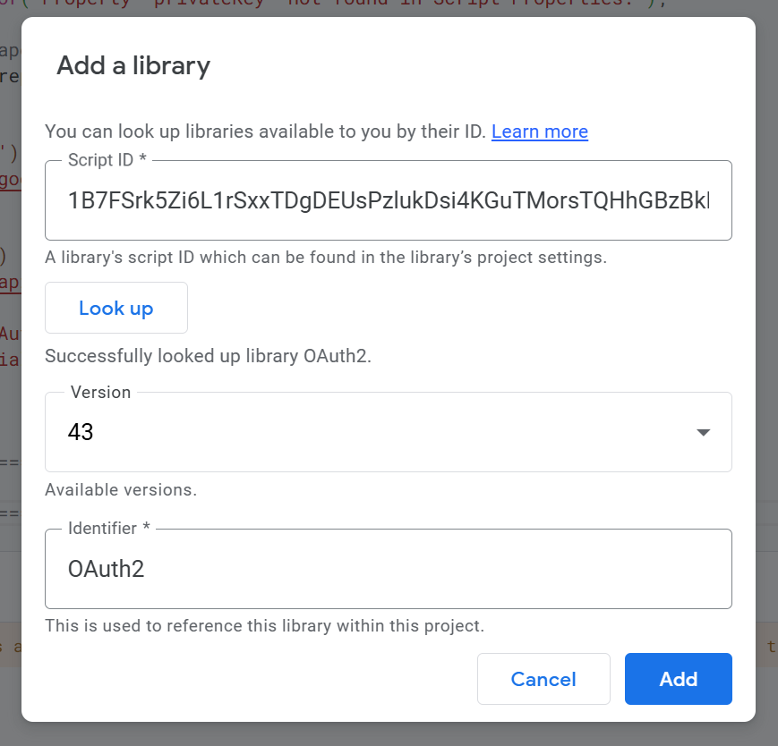Click the Script ID input field

tap(388, 201)
